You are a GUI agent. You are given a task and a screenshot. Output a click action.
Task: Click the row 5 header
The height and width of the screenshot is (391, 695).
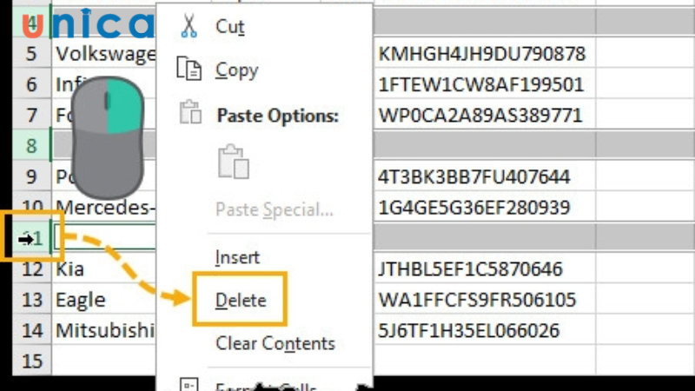(x=31, y=54)
